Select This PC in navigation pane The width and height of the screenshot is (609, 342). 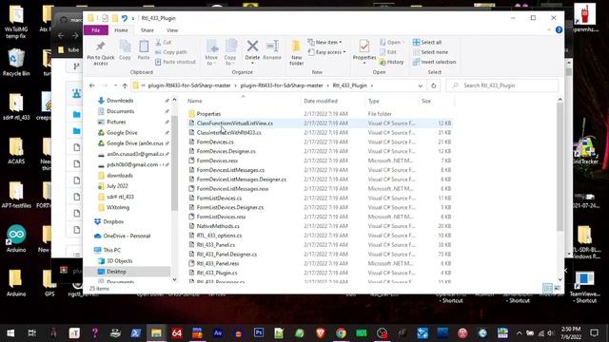[112, 250]
